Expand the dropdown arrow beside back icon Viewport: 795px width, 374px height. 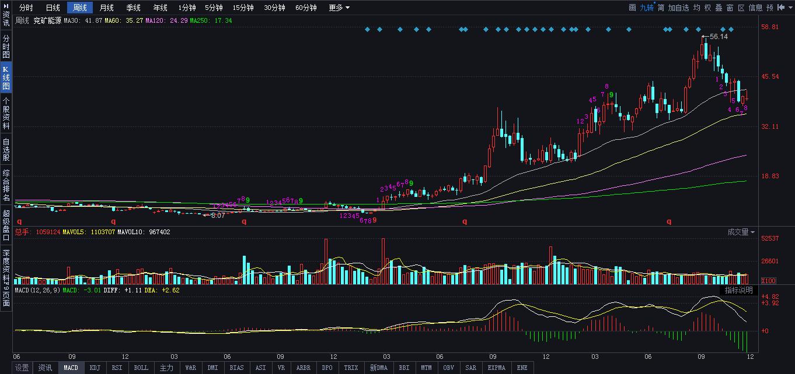(791, 7)
